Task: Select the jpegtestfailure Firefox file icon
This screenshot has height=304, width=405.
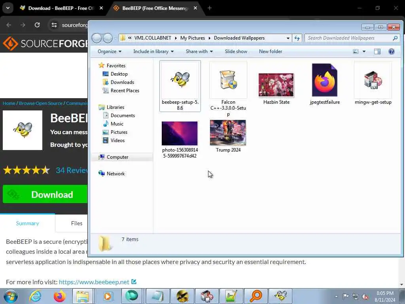Action: 325,80
